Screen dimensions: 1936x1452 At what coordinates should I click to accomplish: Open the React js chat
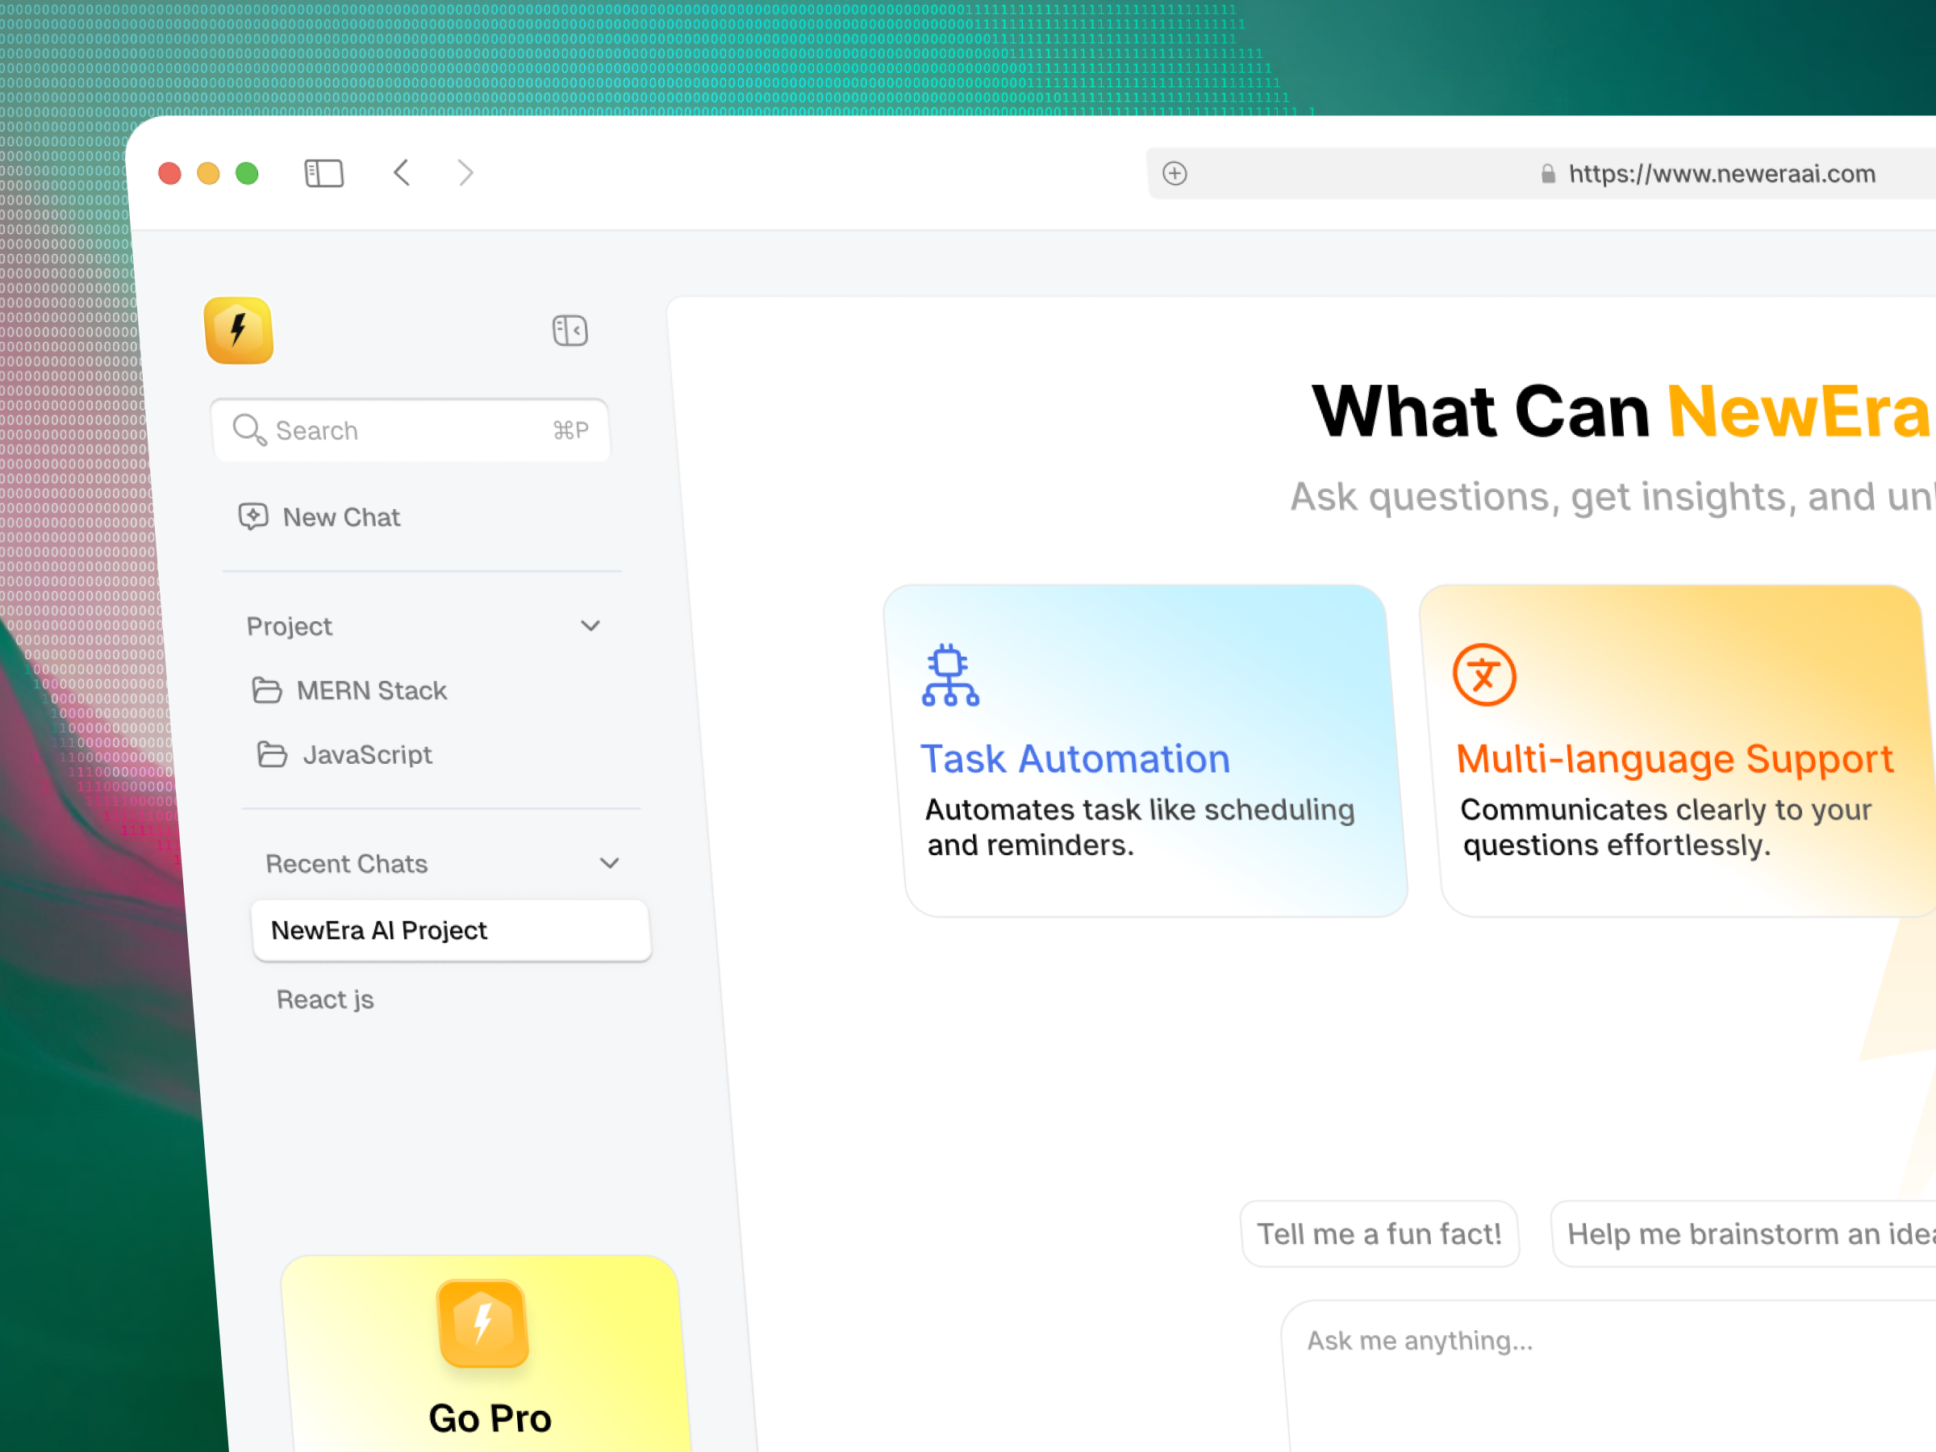click(326, 999)
